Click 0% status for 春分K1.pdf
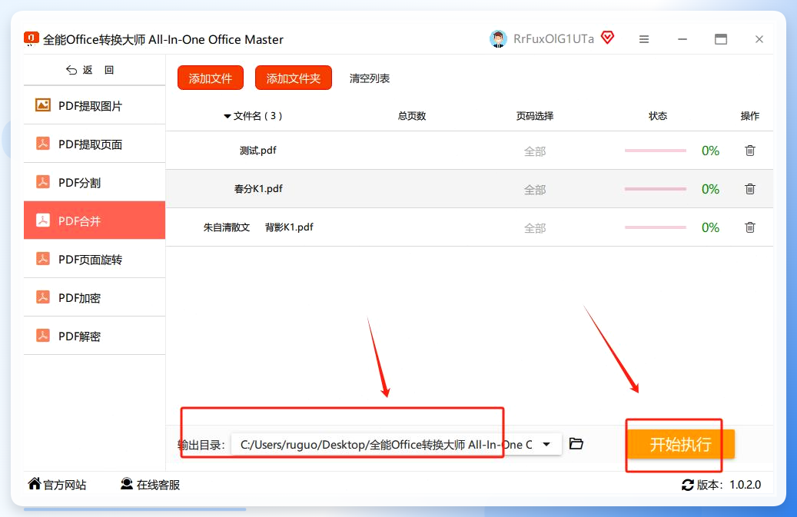The height and width of the screenshot is (517, 797). (x=710, y=190)
